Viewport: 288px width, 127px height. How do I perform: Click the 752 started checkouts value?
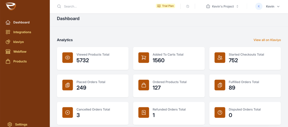point(233,60)
